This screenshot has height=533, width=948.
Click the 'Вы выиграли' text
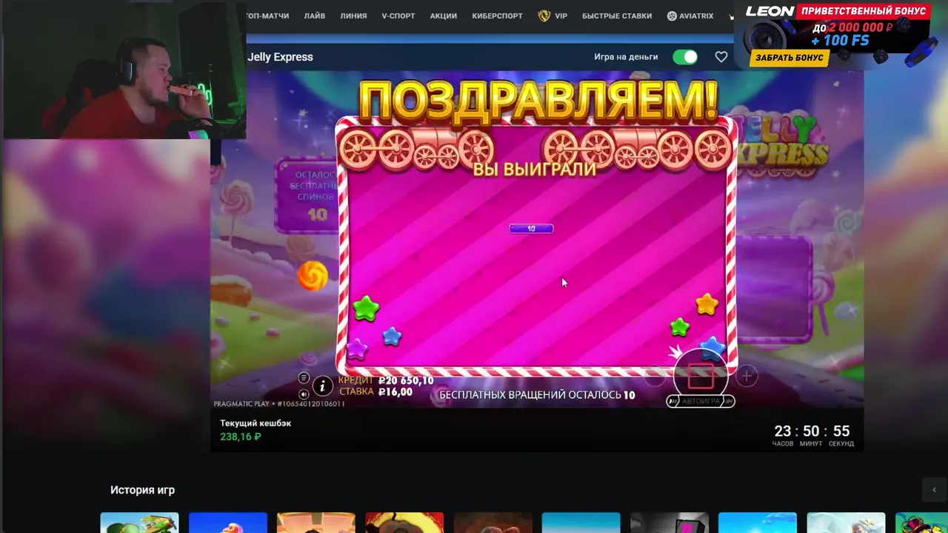pos(534,169)
